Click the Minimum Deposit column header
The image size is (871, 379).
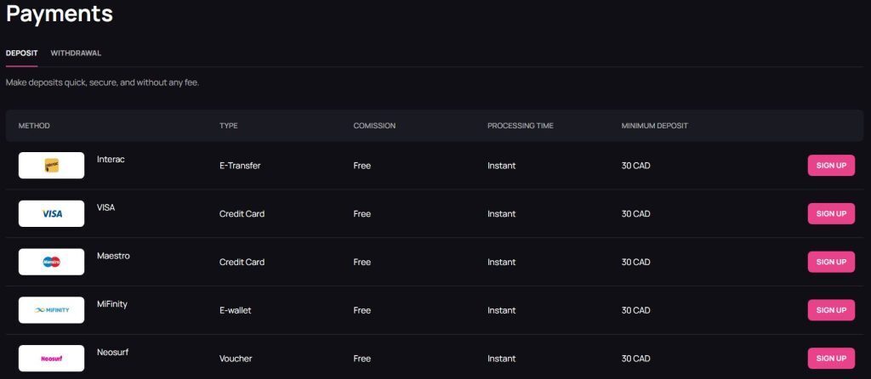click(x=655, y=126)
